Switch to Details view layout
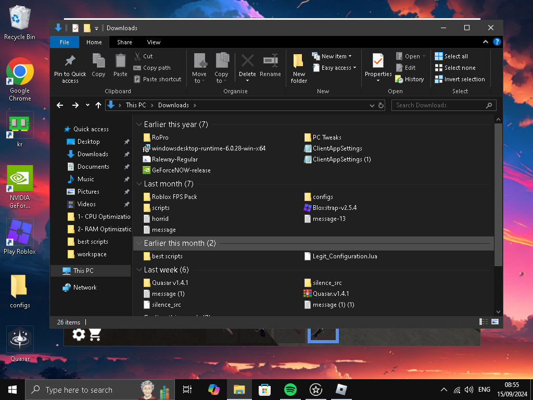The image size is (533, 400). pos(483,322)
